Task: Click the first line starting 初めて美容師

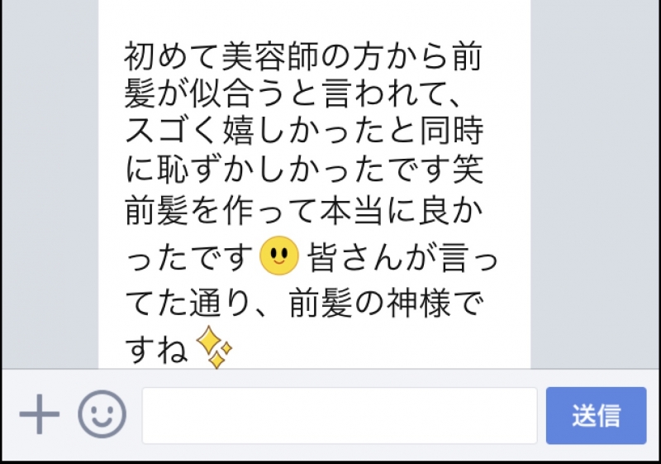Action: coord(303,55)
